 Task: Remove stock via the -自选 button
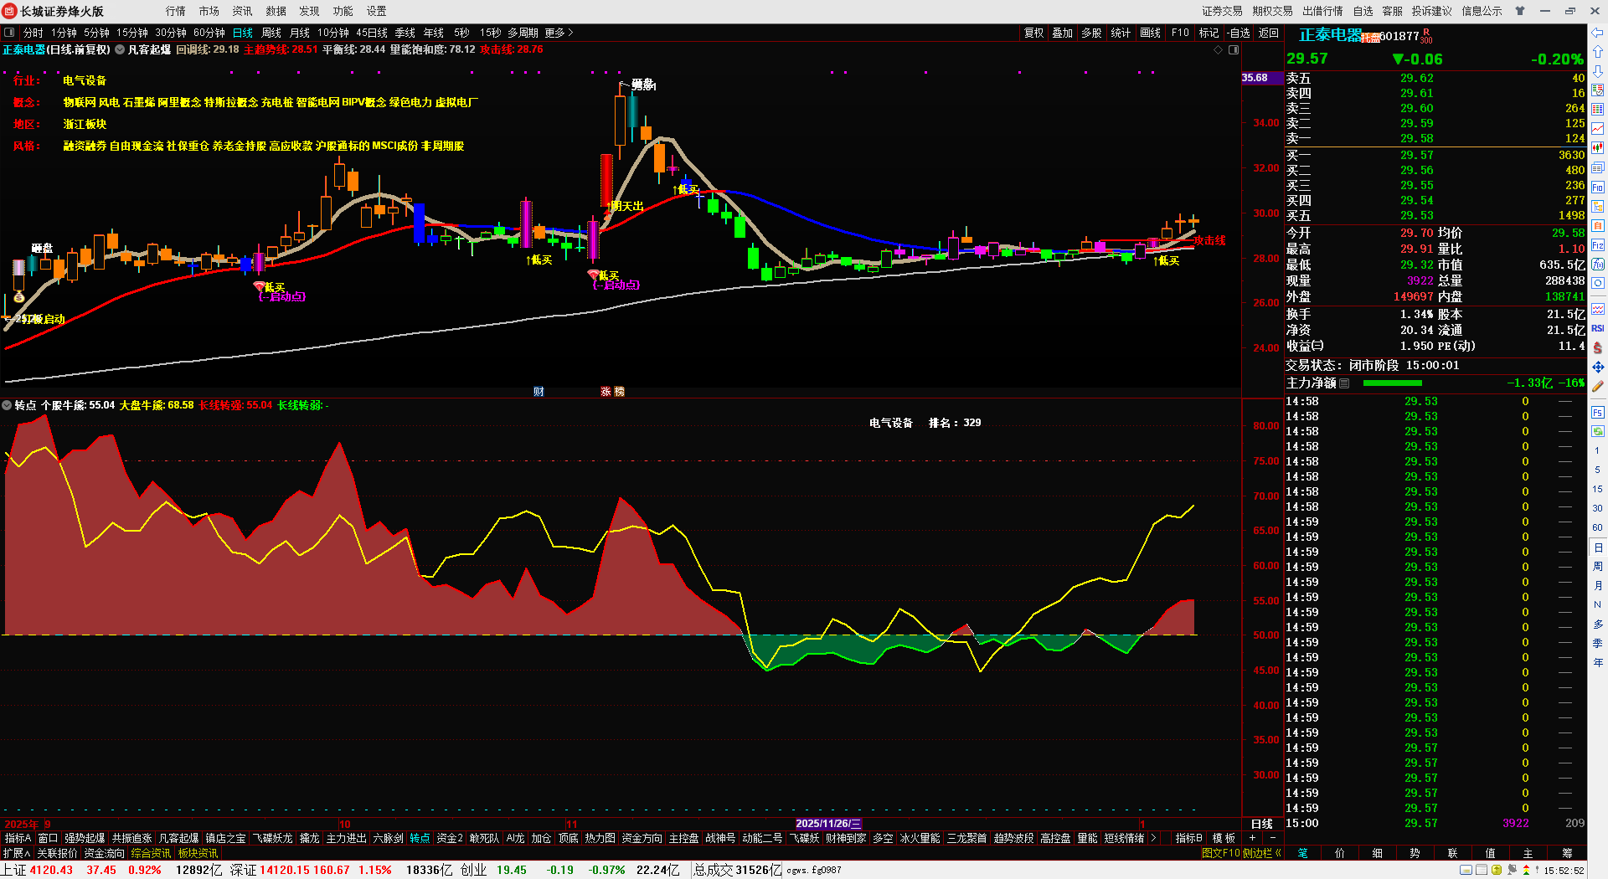point(1239,33)
